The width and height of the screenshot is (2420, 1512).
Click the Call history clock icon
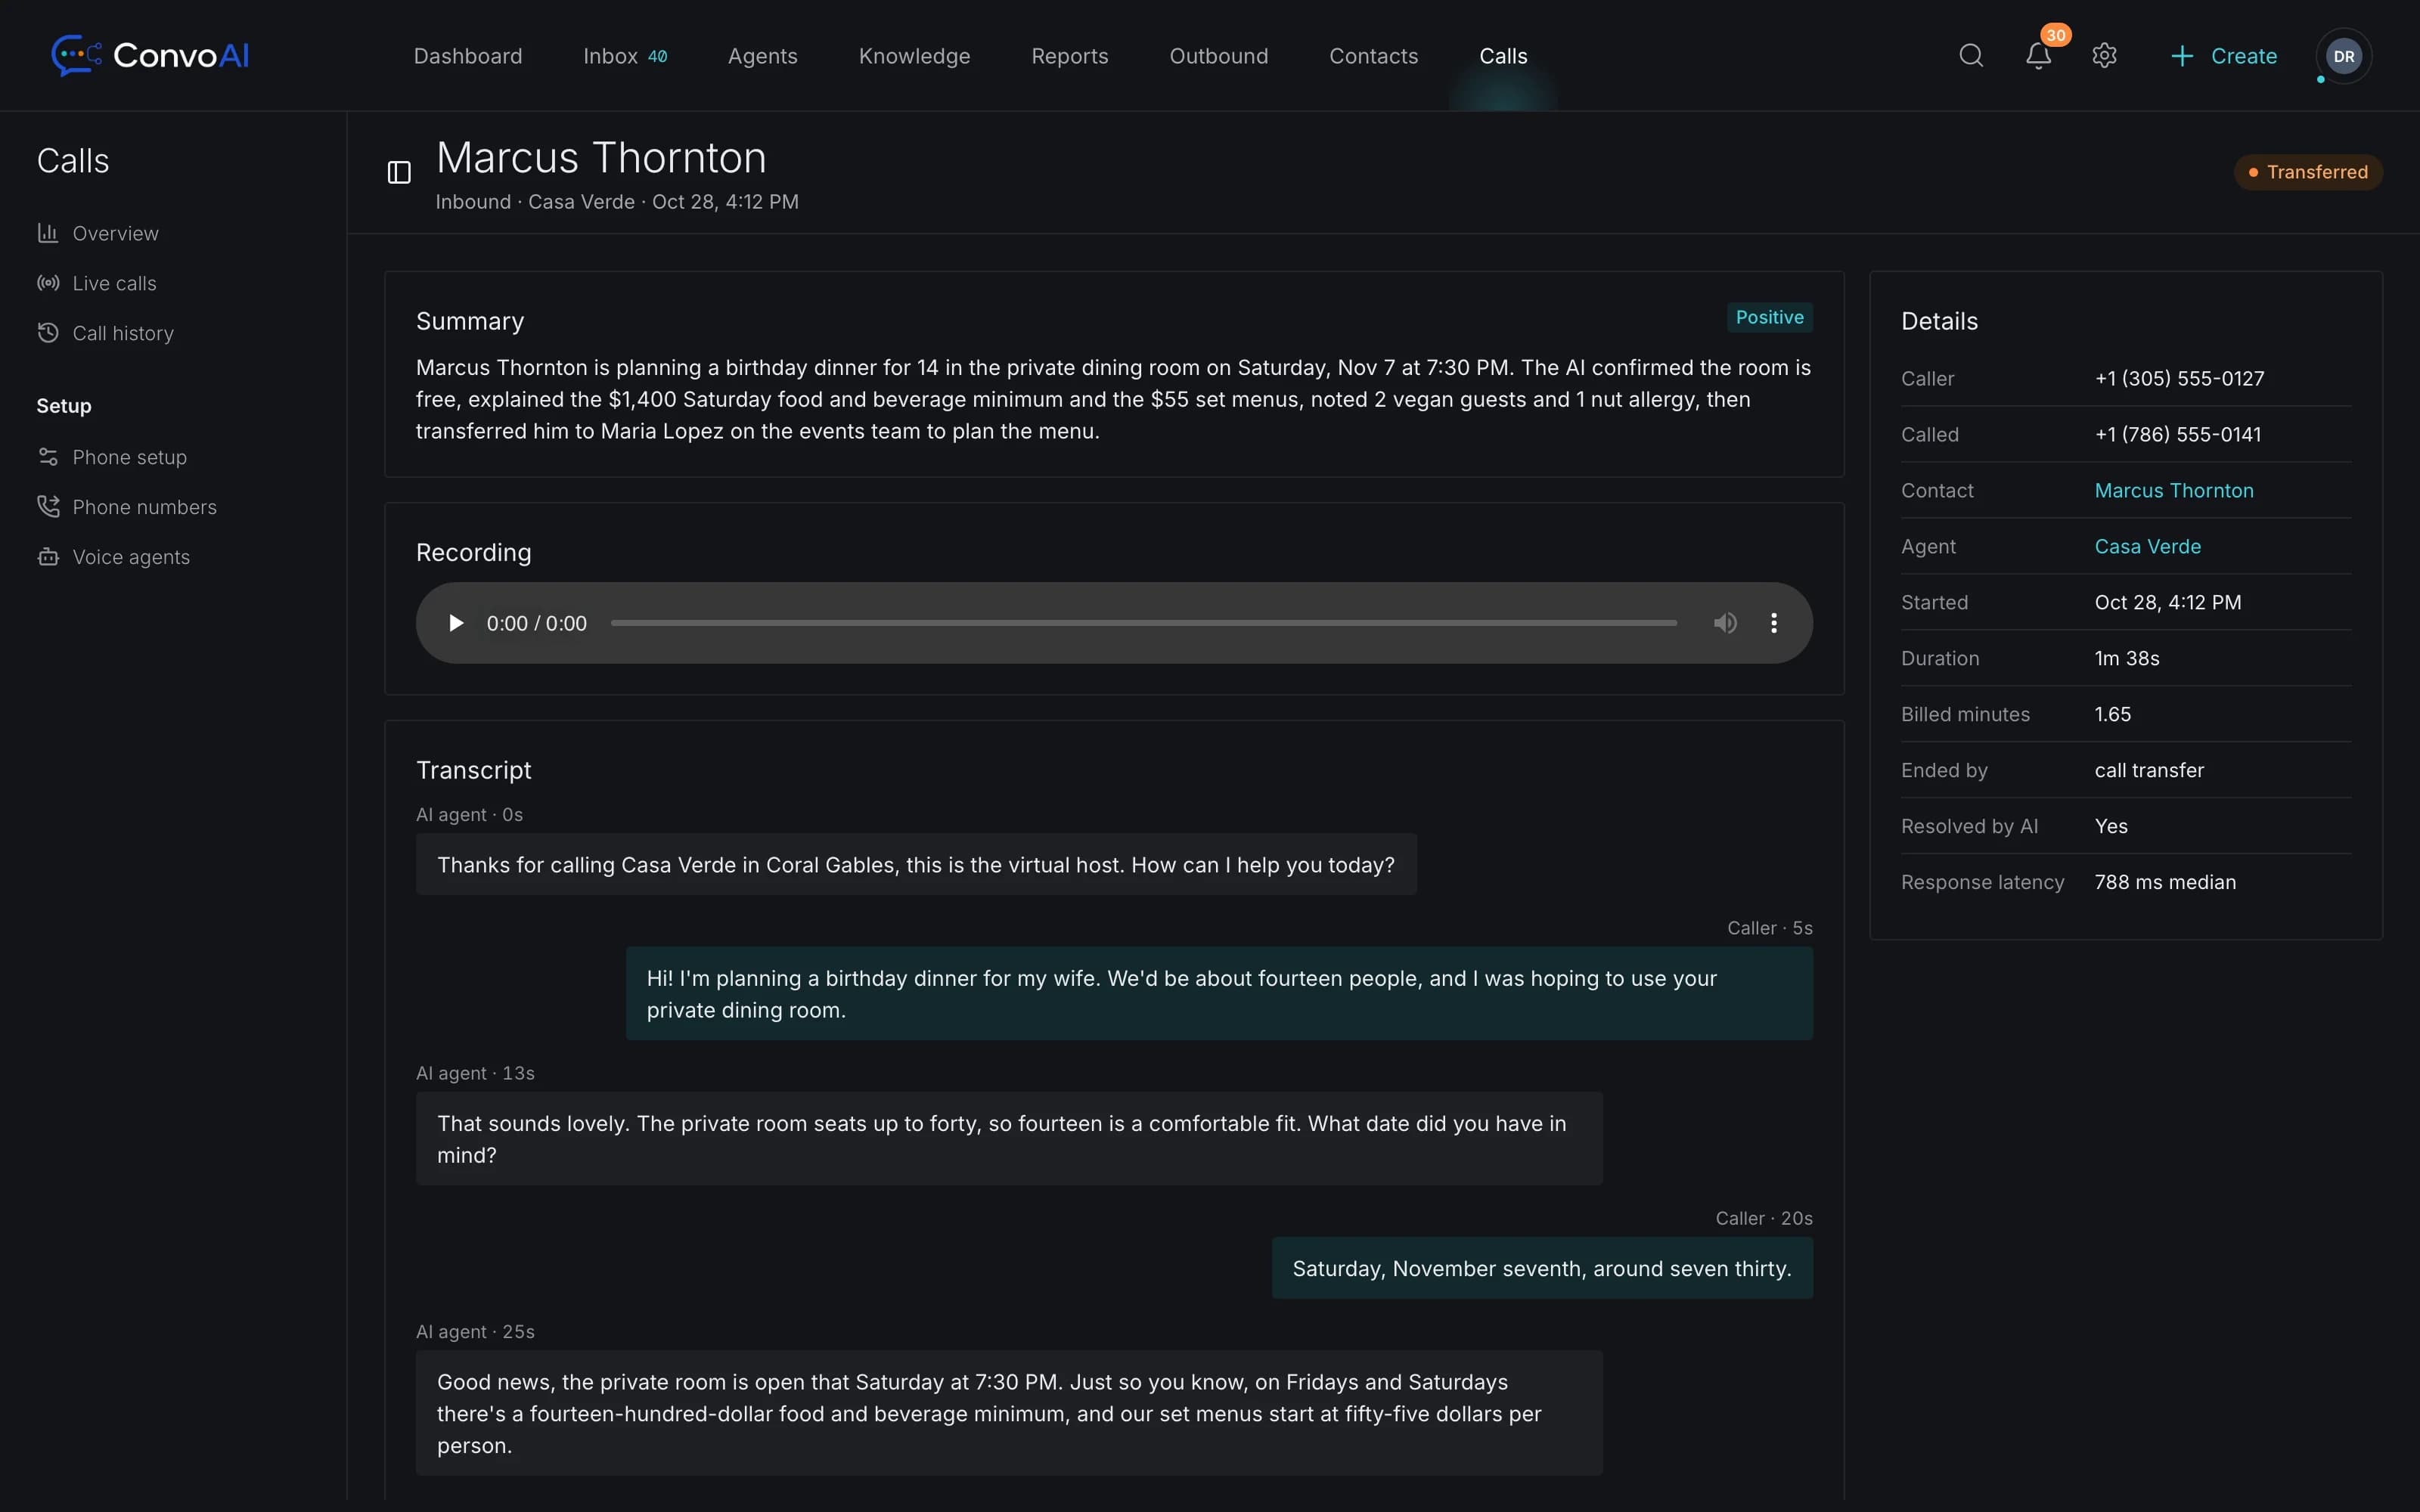[48, 333]
